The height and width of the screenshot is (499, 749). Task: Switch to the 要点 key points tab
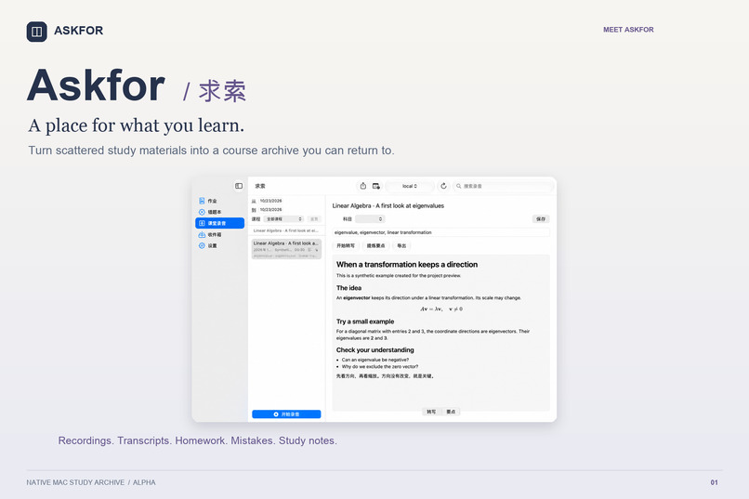tap(451, 412)
